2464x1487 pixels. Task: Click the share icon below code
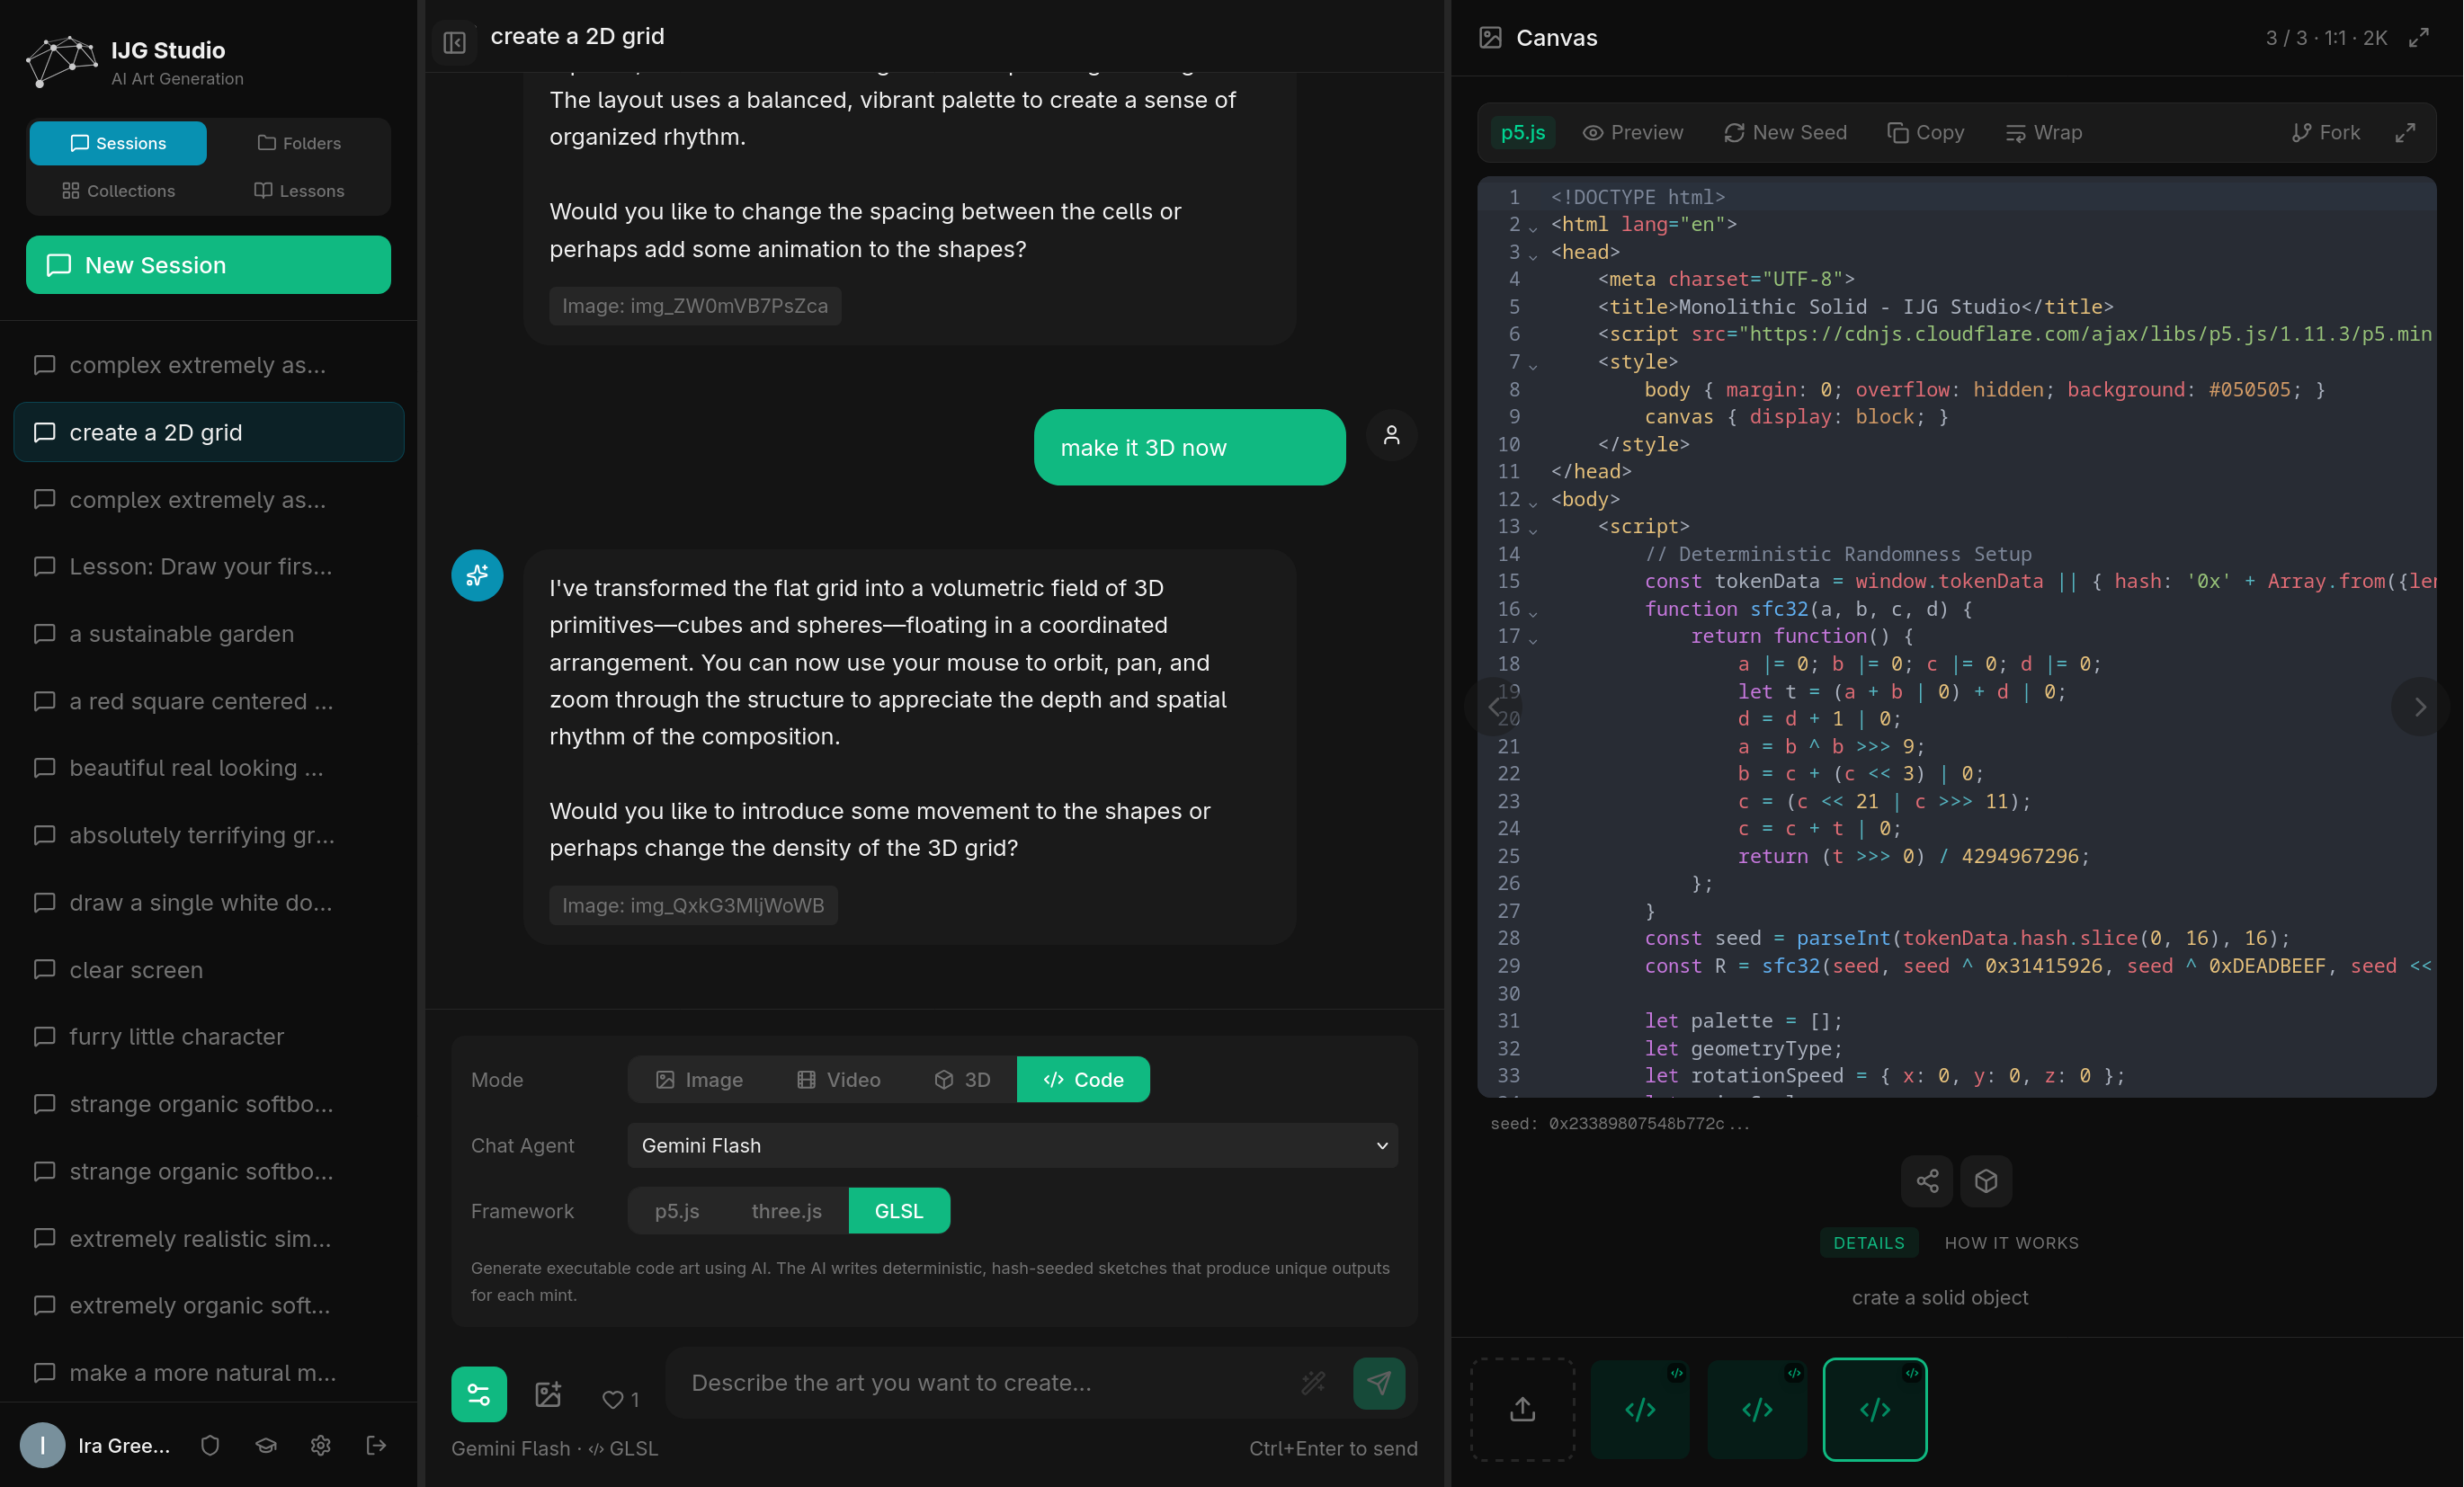pos(1927,1181)
